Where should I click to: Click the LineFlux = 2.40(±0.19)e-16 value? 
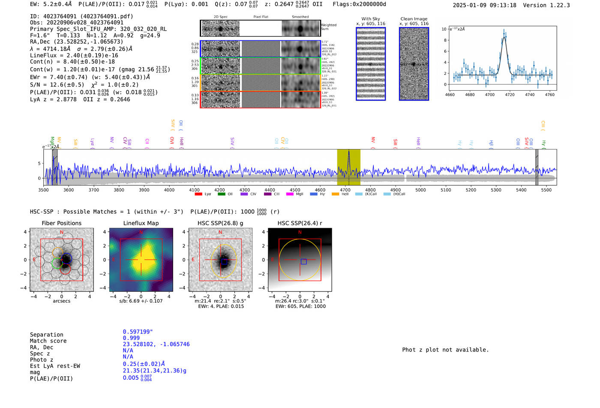(x=74, y=55)
